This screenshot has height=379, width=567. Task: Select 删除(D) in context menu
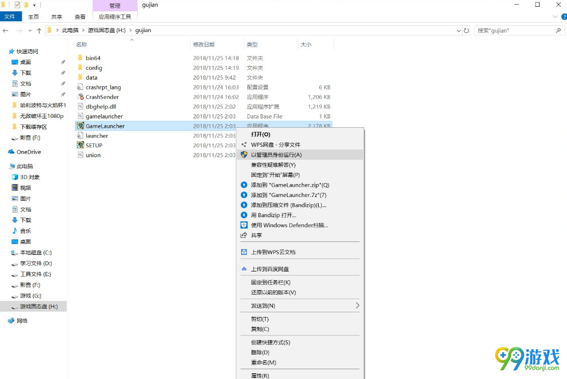[300, 352]
